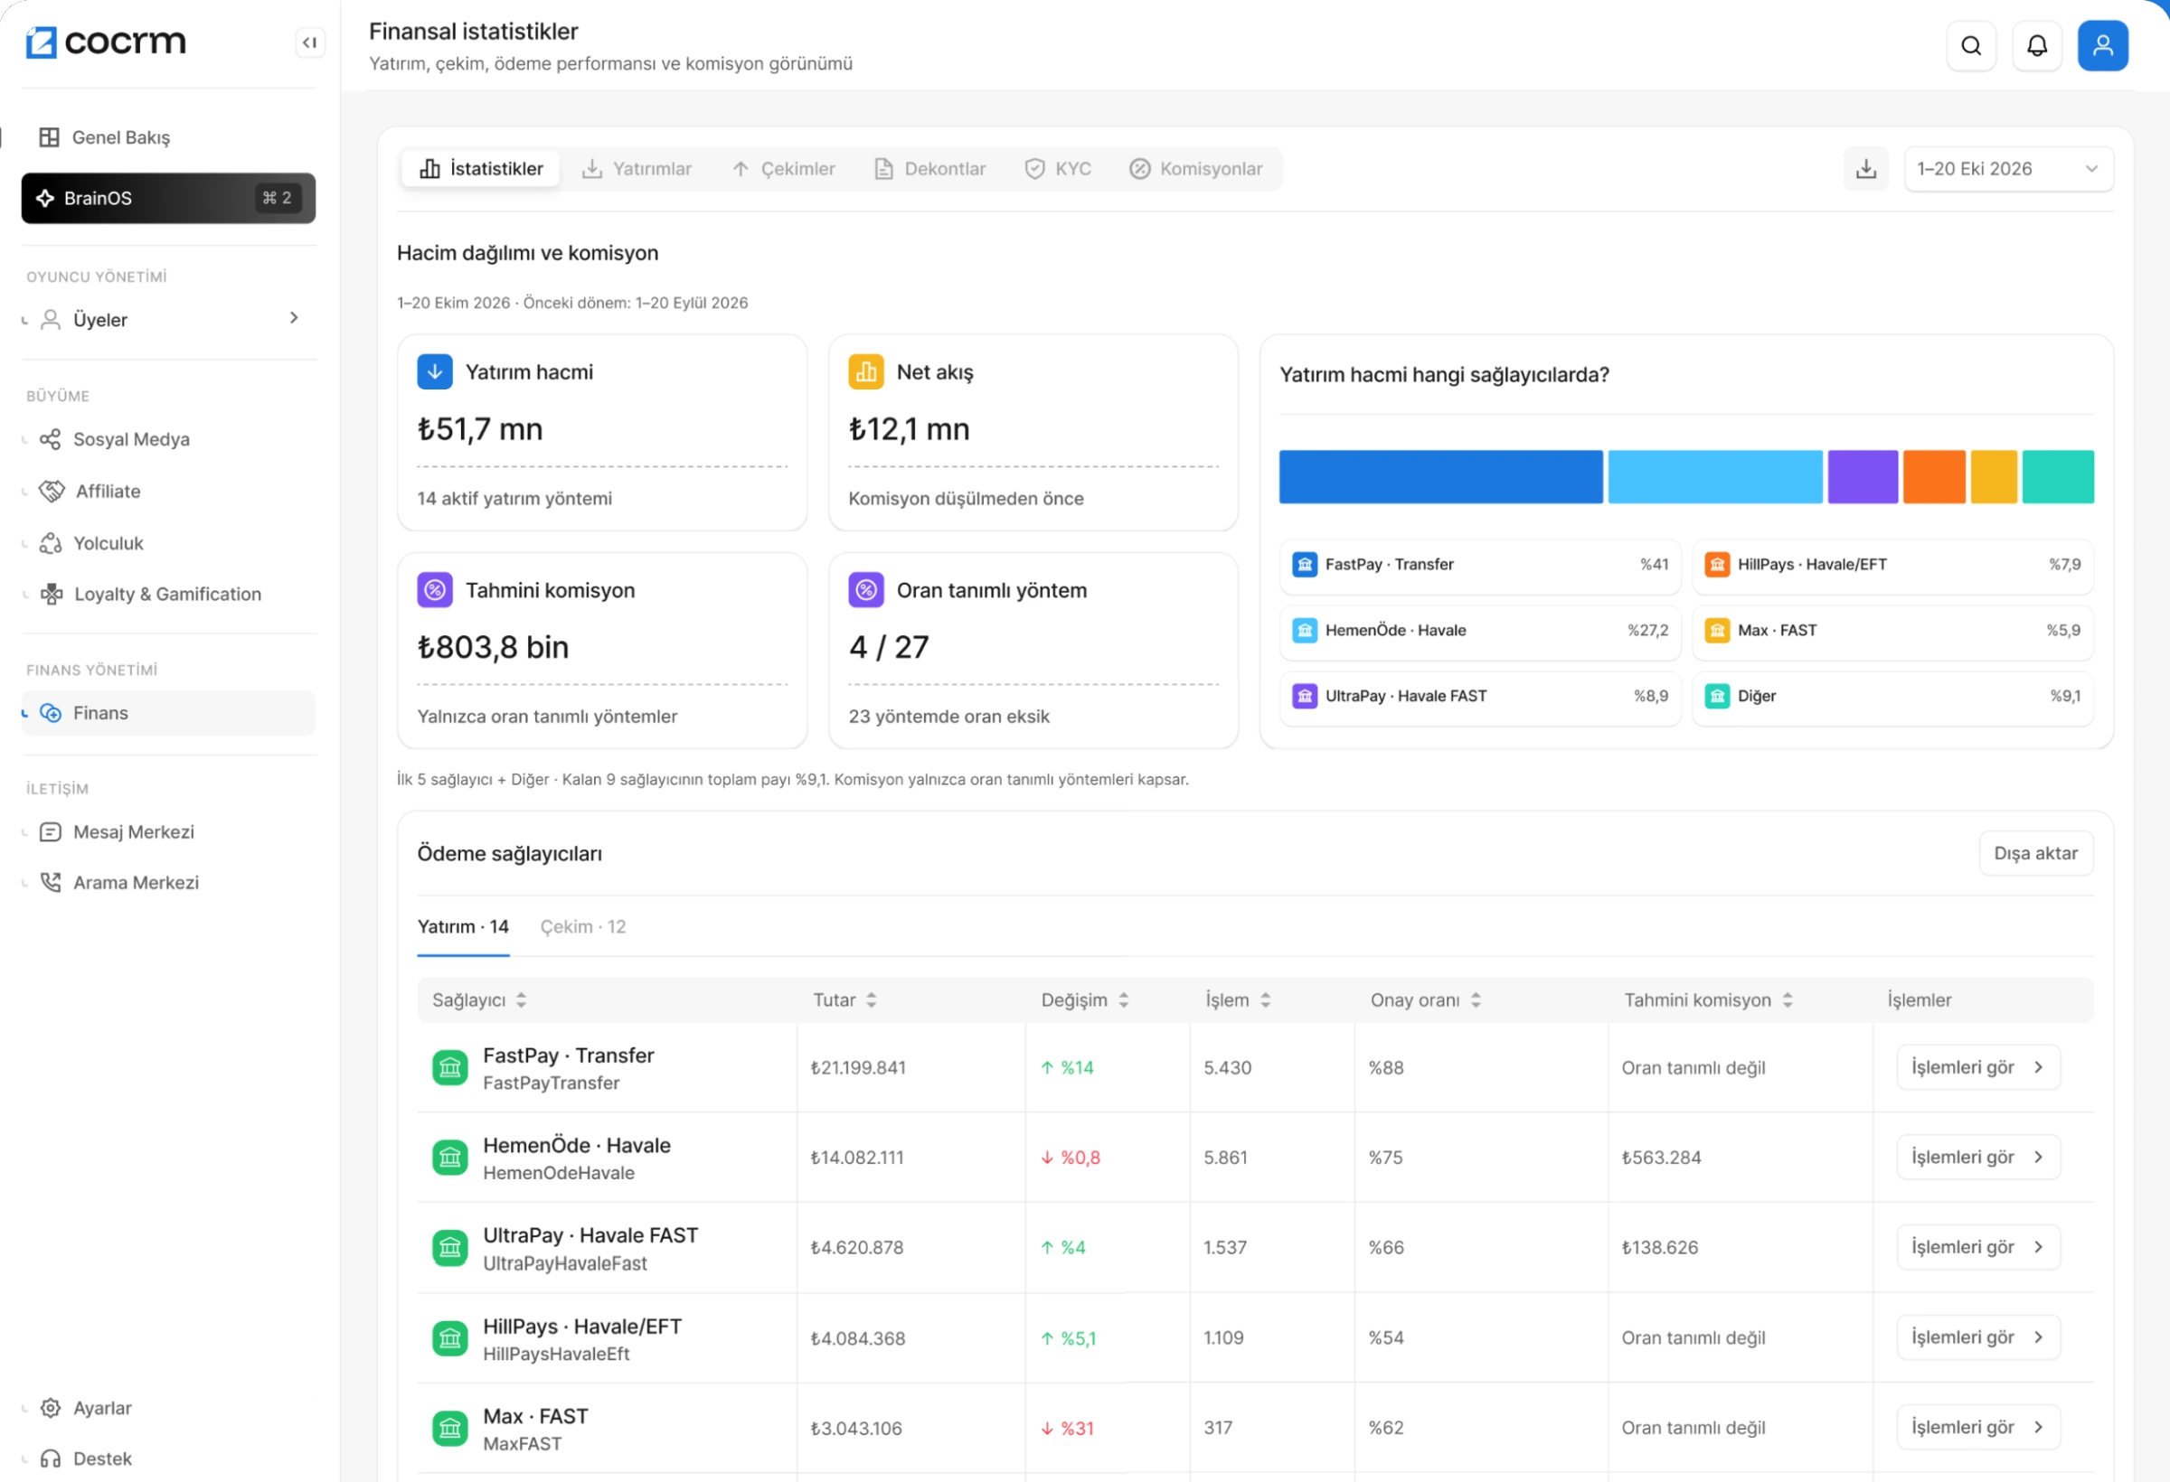Expand the Üyeler sidebar item
This screenshot has width=2170, height=1482.
[x=168, y=319]
